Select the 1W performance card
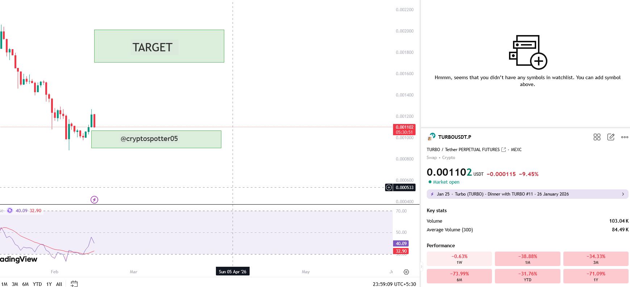The image size is (630, 287). (459, 259)
